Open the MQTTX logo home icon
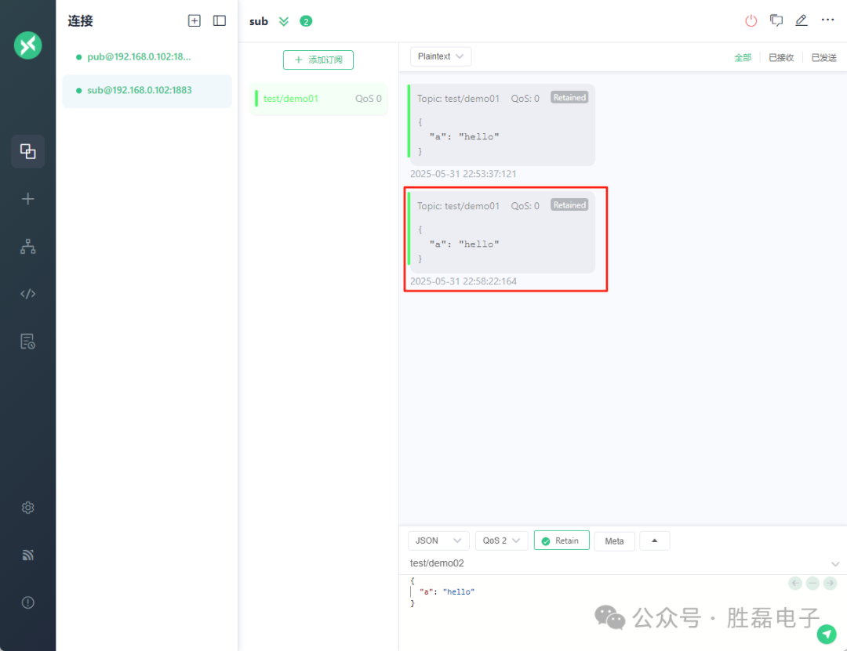Screen dimensions: 847x651 click(27, 45)
